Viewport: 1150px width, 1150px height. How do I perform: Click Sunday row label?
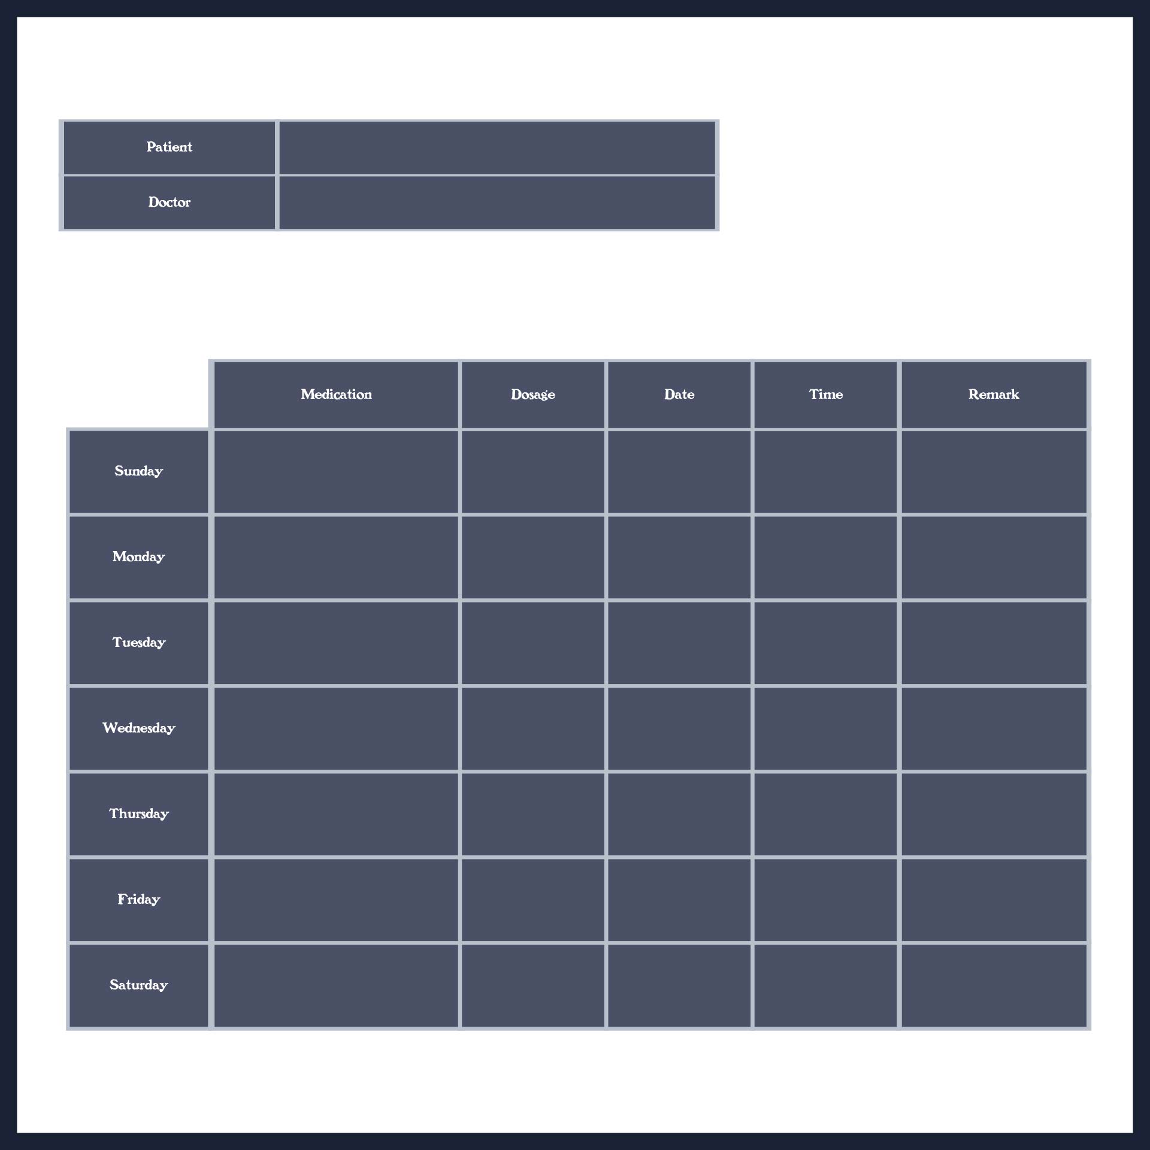(138, 471)
